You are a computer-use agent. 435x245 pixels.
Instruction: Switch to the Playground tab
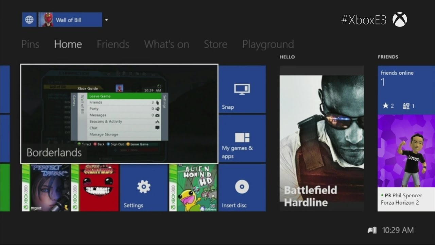pos(268,45)
